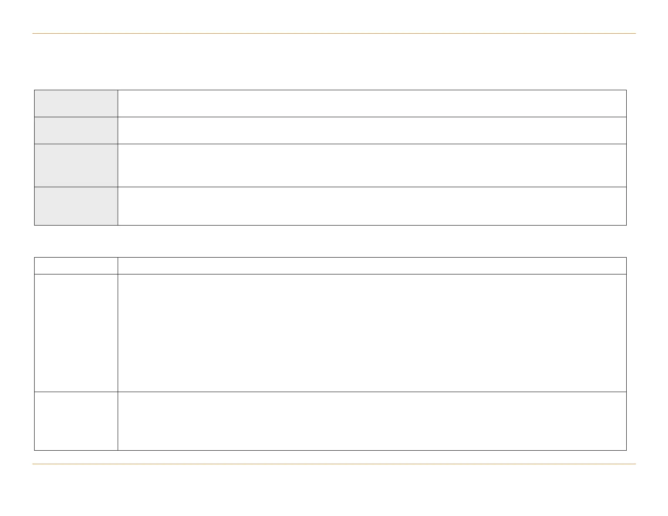Click the last-row wide cell of lower table

point(372,421)
